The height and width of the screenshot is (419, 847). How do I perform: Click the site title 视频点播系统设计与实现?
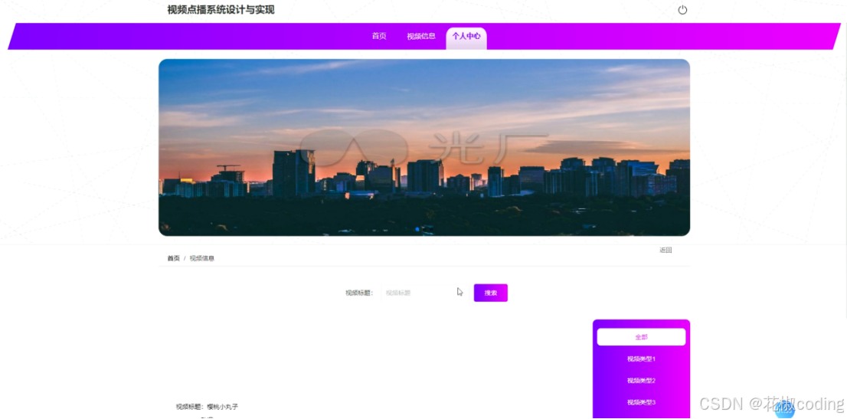coord(221,10)
